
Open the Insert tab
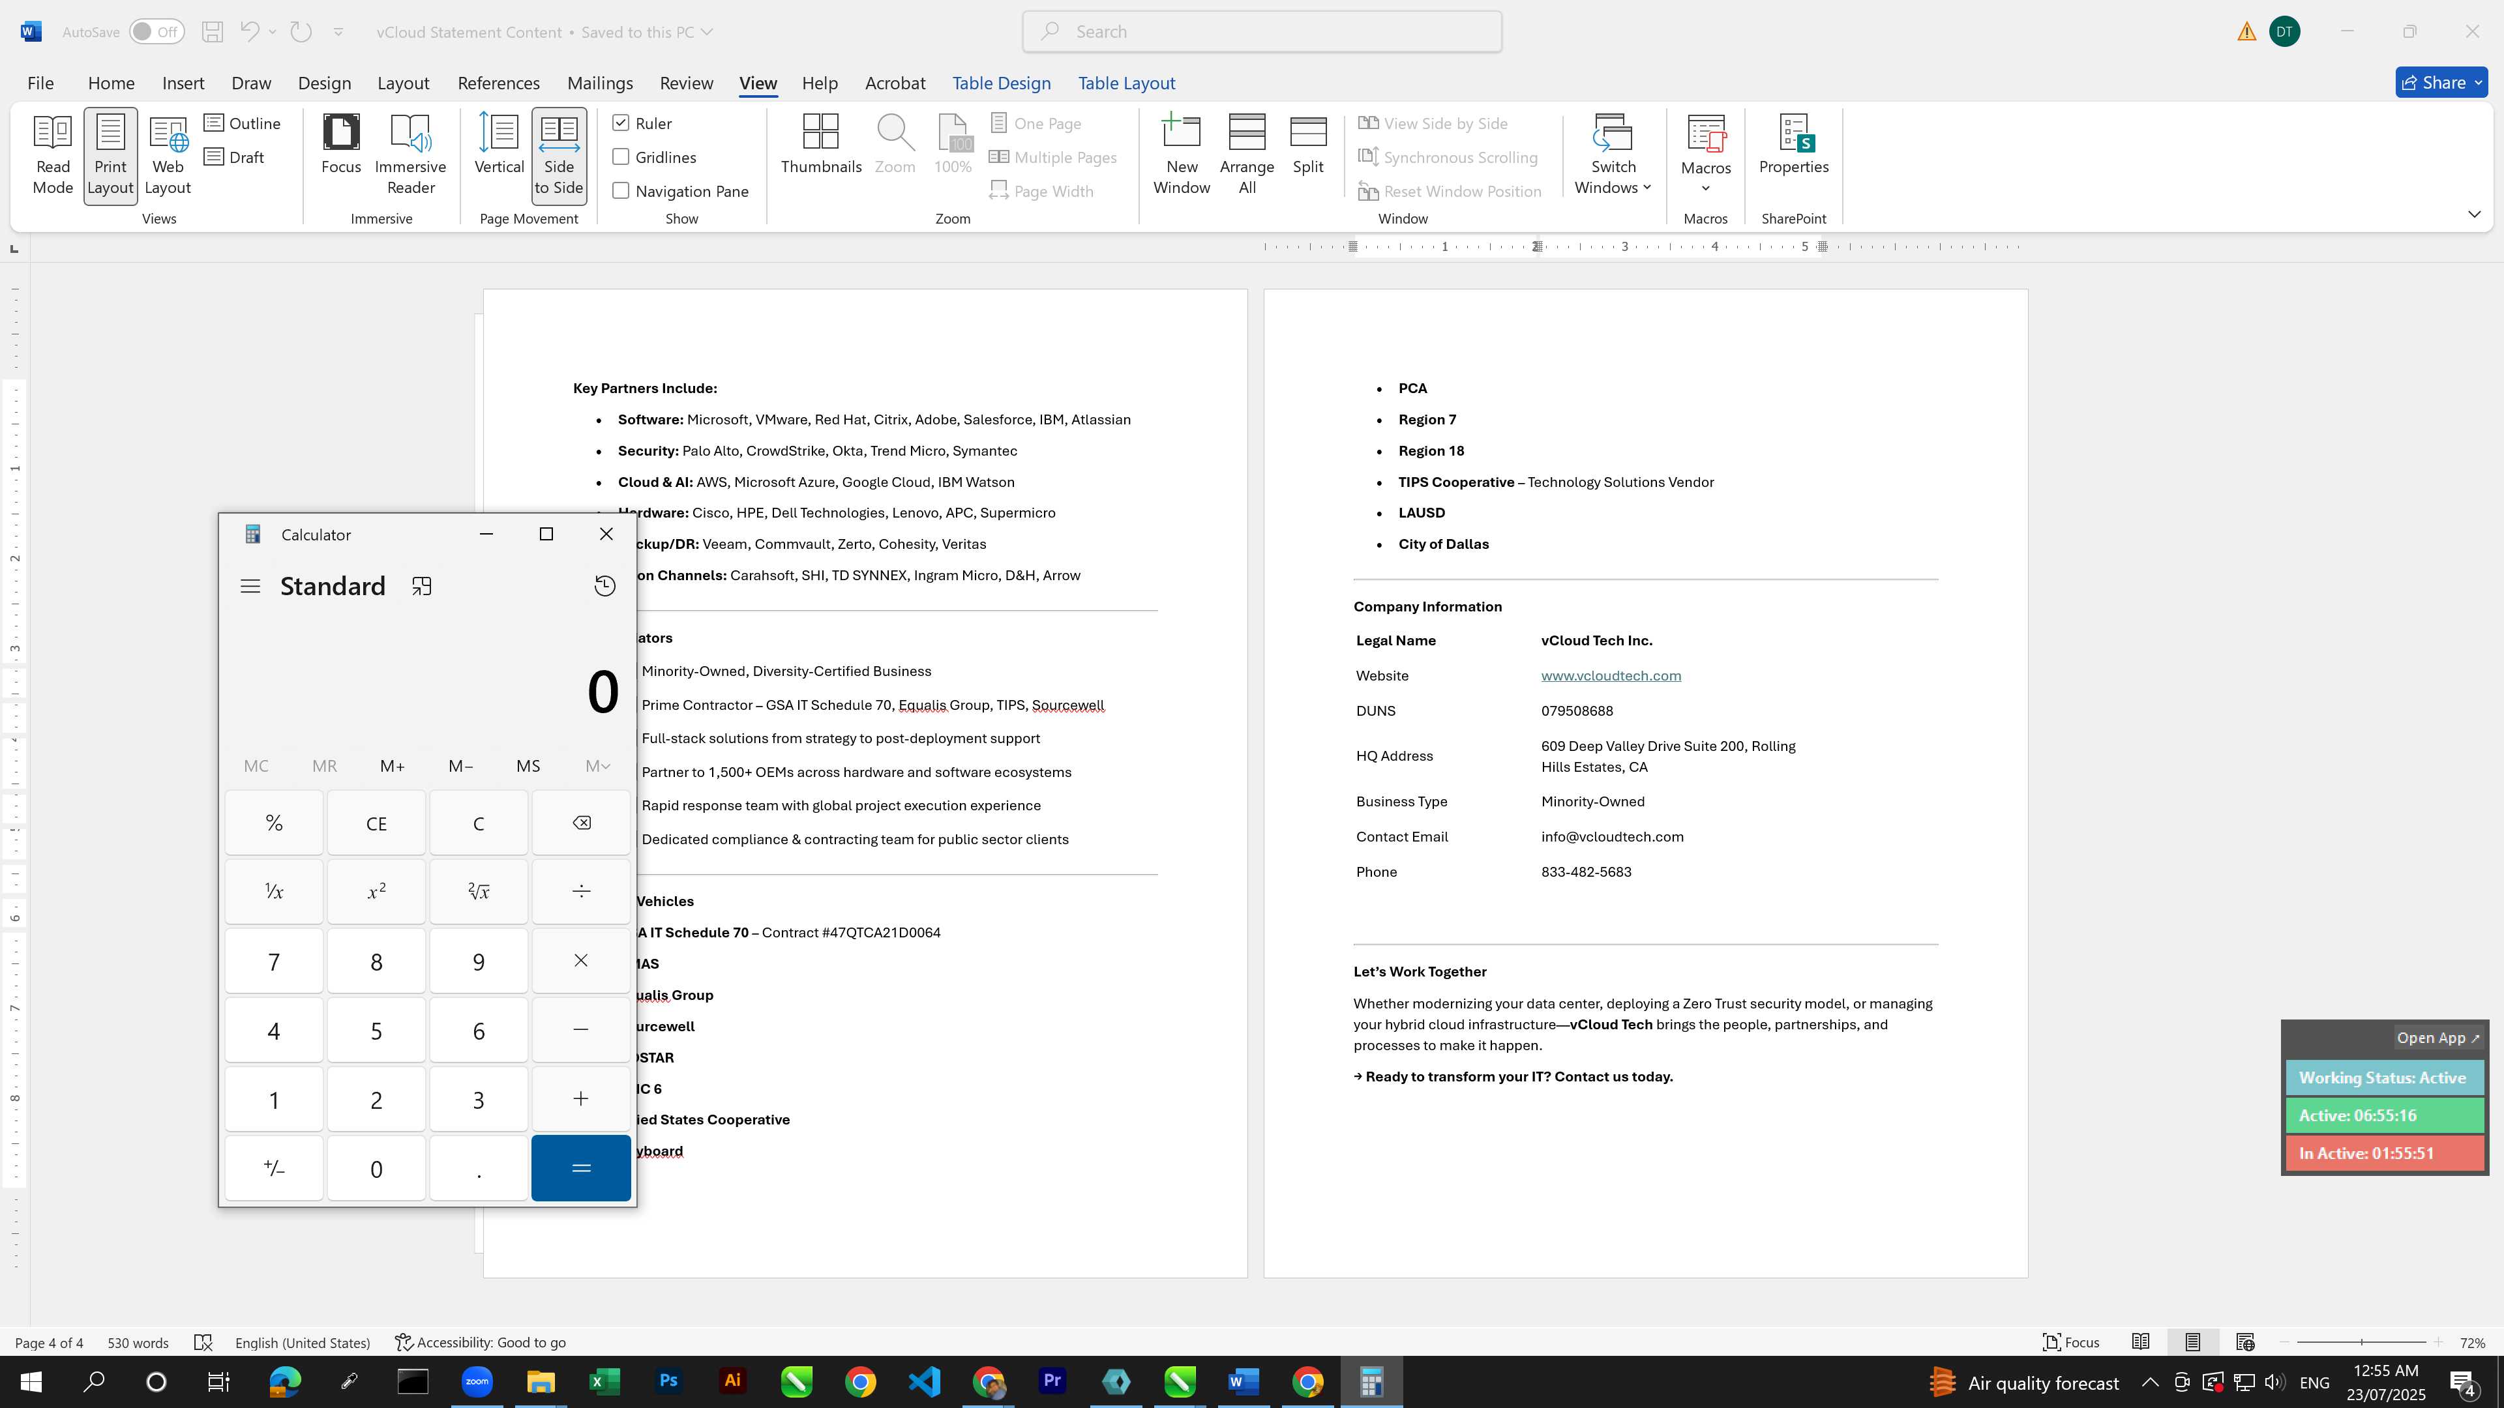[183, 83]
